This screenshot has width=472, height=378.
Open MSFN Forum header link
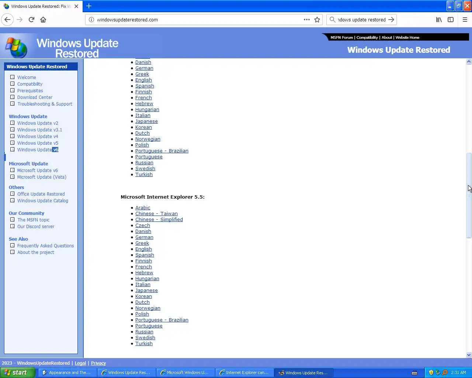point(341,37)
